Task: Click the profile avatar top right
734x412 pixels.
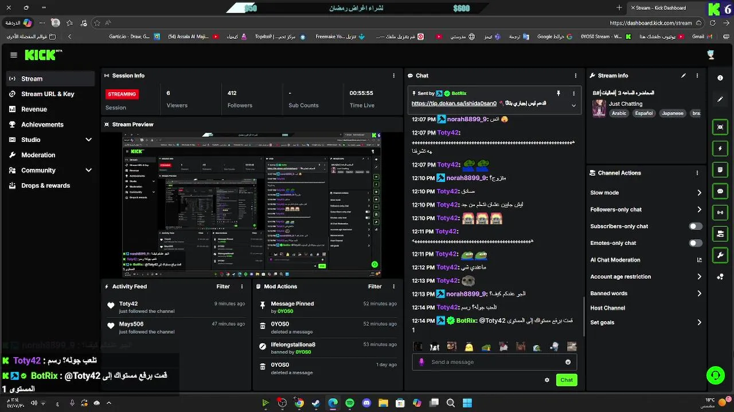Action: tap(711, 55)
